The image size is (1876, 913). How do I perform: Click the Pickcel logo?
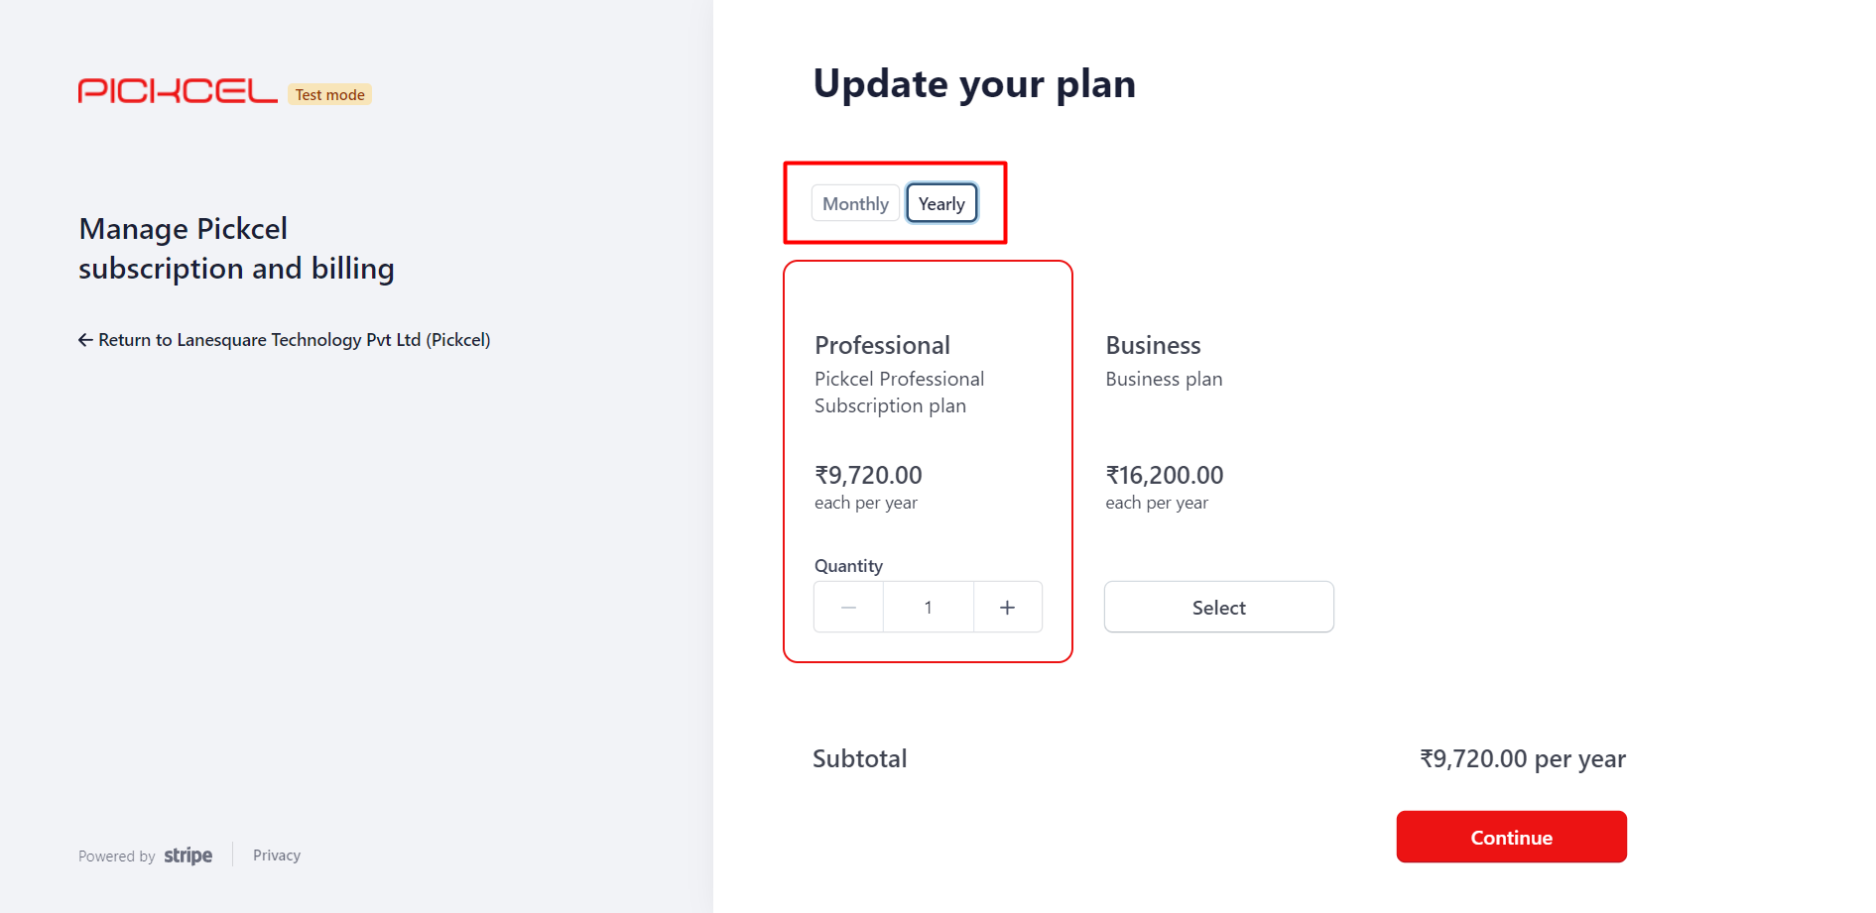[178, 91]
